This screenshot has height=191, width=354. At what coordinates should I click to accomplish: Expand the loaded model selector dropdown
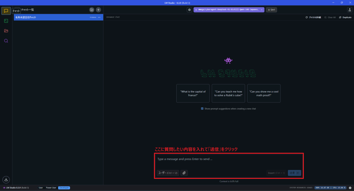[229, 10]
